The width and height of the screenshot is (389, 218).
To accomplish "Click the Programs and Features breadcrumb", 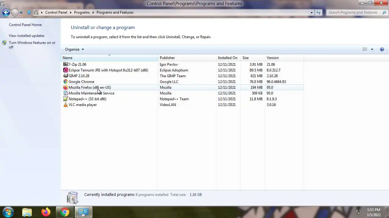I will tap(115, 12).
